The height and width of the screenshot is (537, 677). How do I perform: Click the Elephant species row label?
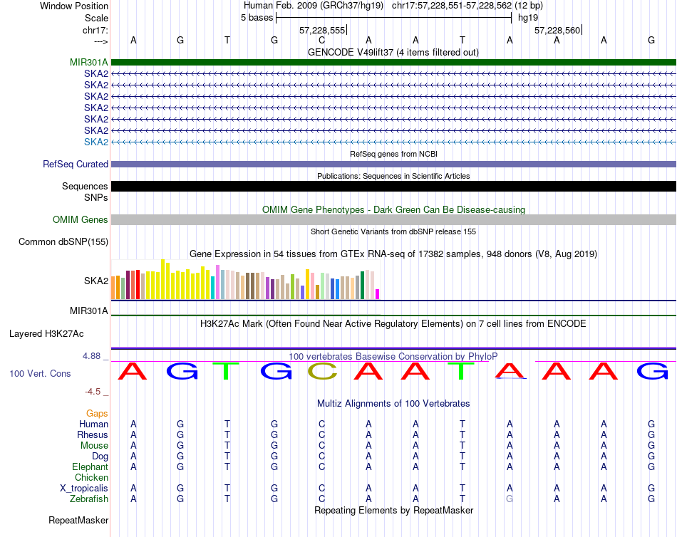(90, 467)
